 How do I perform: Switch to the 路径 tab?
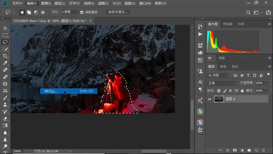235,67
